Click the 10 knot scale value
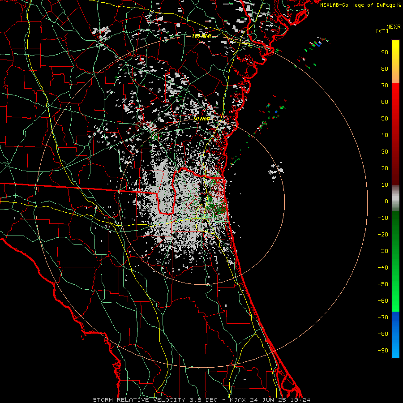 pos(385,185)
